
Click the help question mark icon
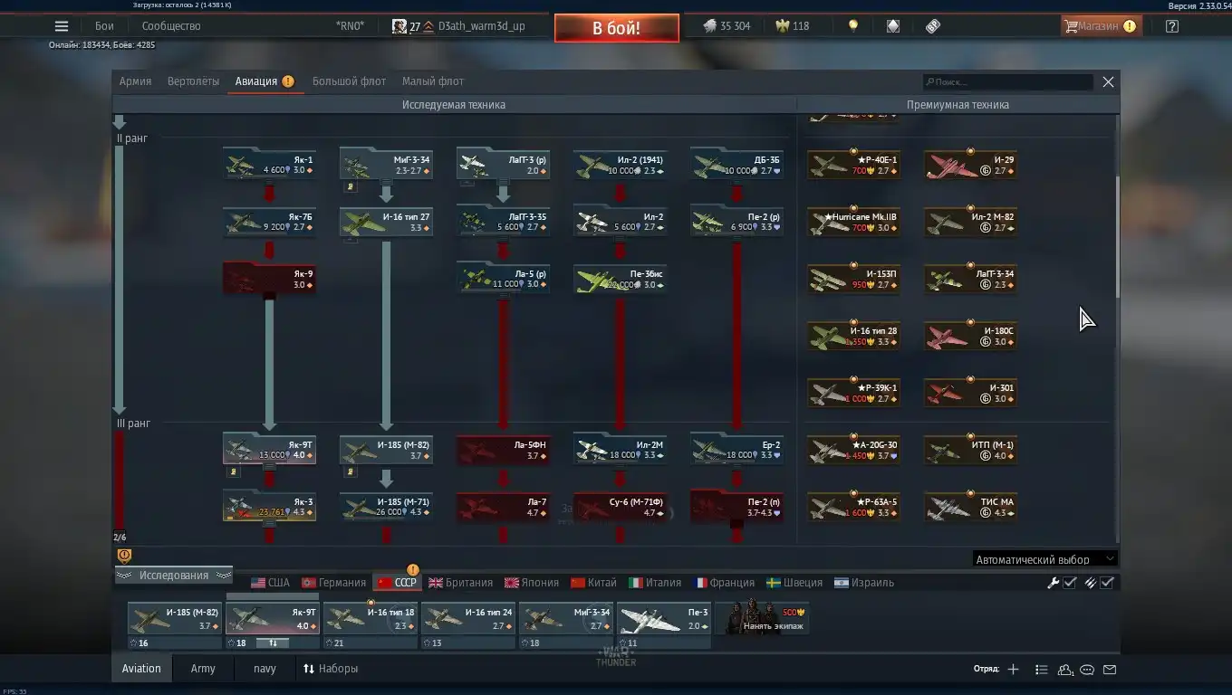click(1172, 26)
